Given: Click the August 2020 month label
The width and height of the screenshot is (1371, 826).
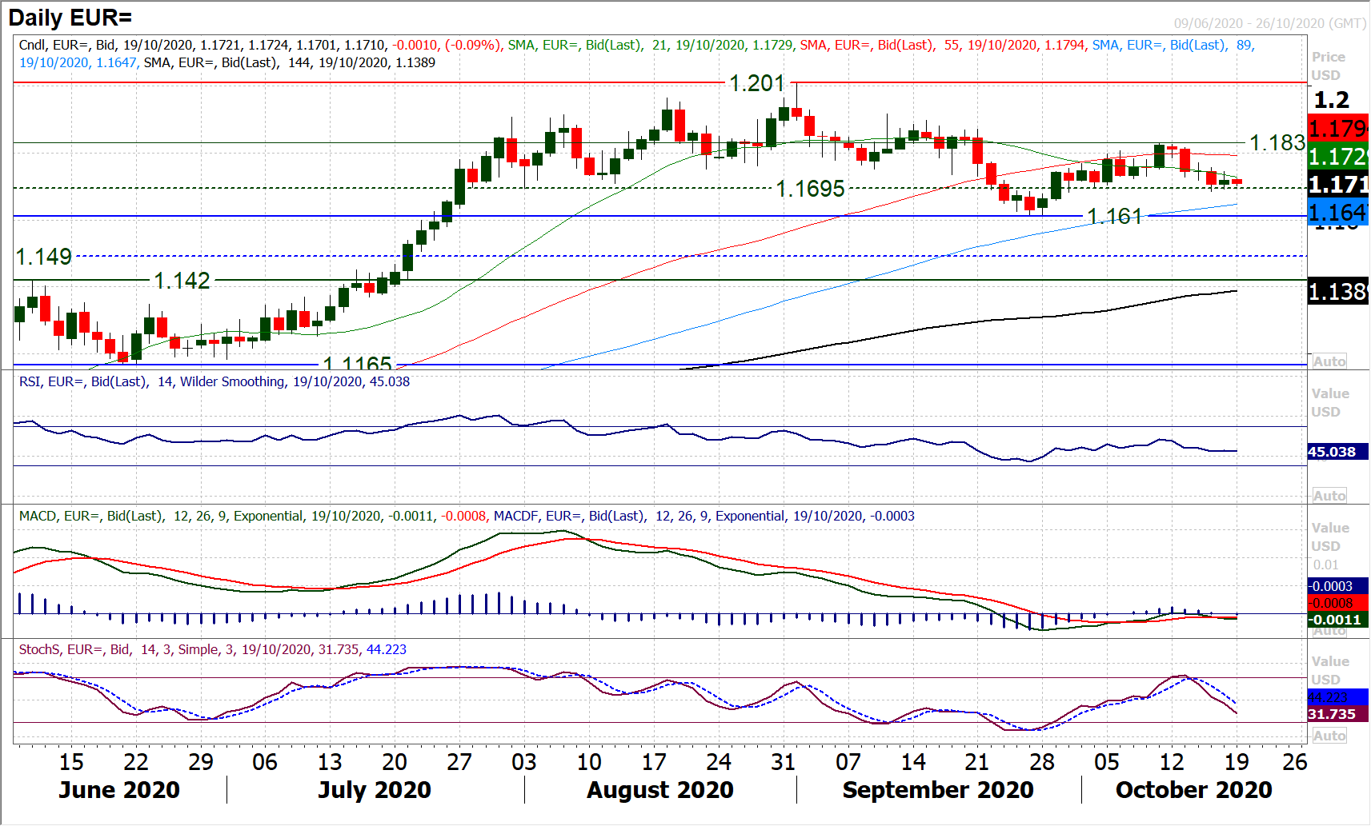Looking at the screenshot, I should (659, 790).
